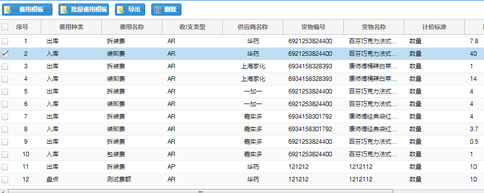Click the trash can icon on 删除

(157, 10)
